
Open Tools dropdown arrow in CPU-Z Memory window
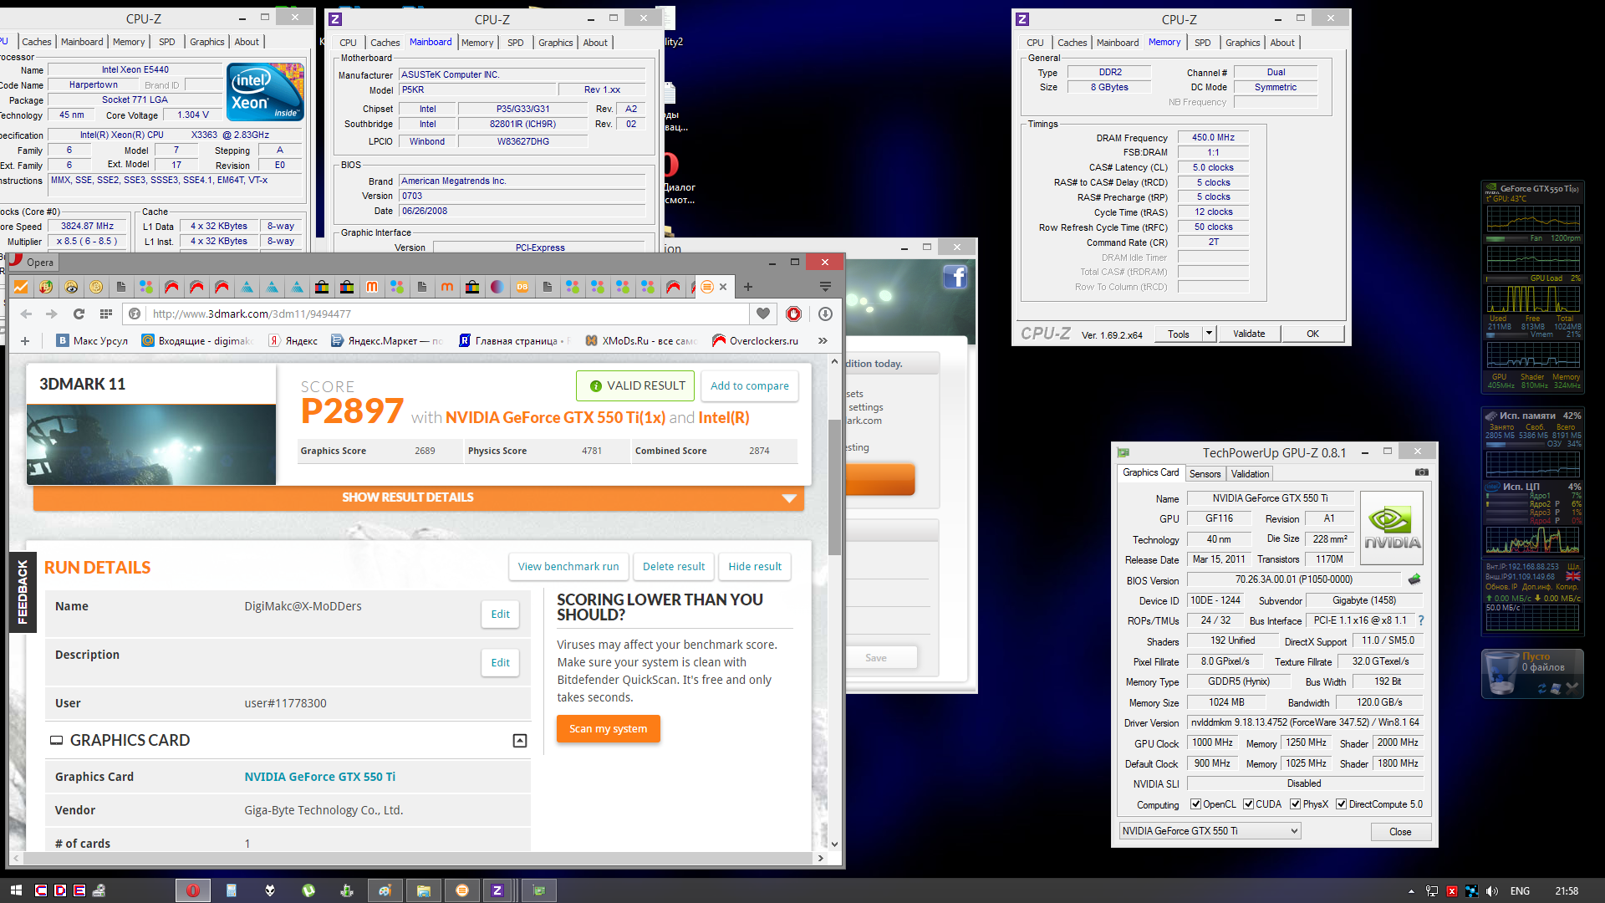(1209, 334)
